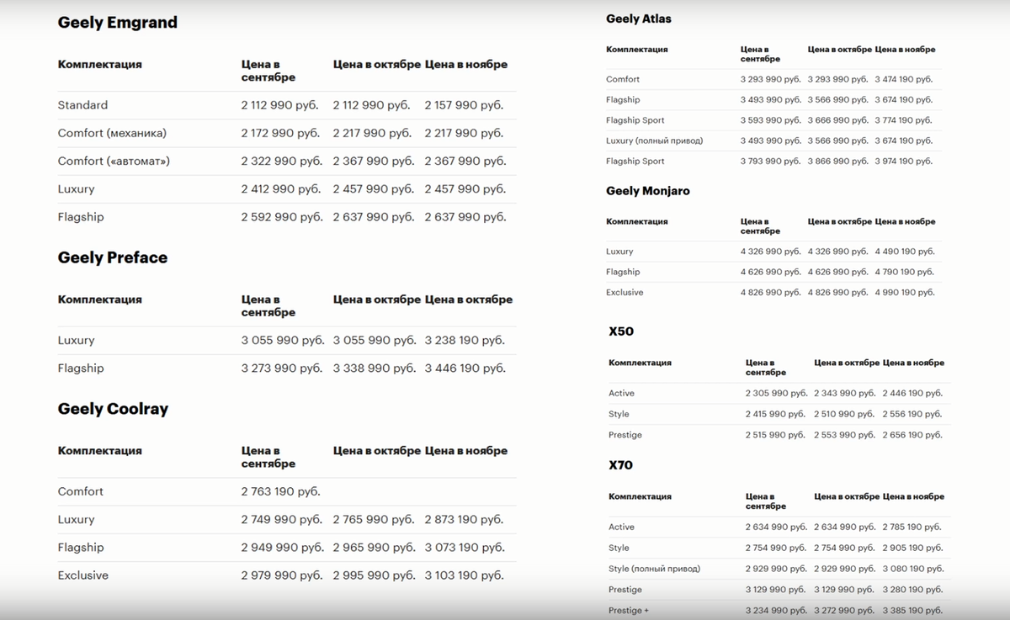
Task: Click X50 Style October price "2 510 990 руб."
Action: click(x=843, y=414)
